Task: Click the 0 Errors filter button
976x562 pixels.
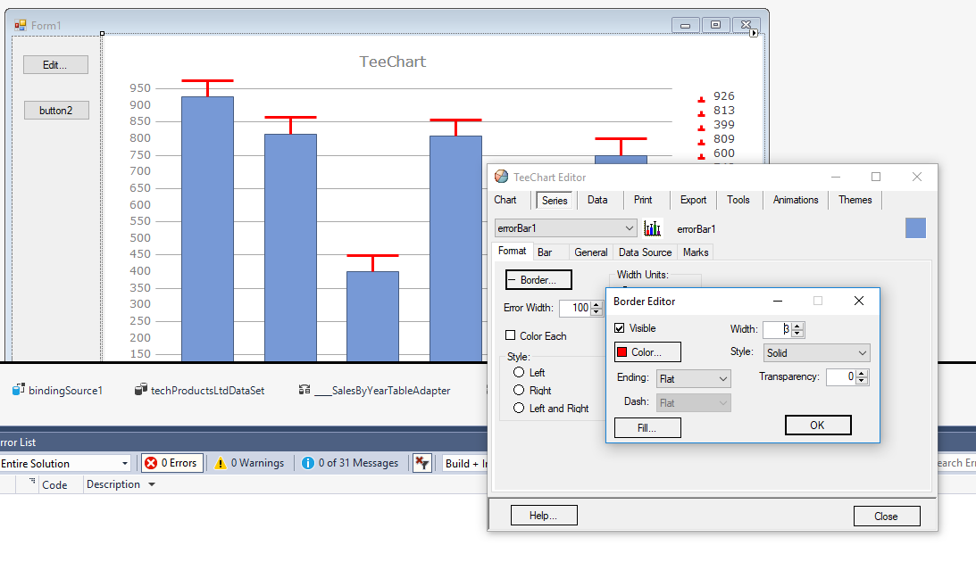Action: point(172,463)
